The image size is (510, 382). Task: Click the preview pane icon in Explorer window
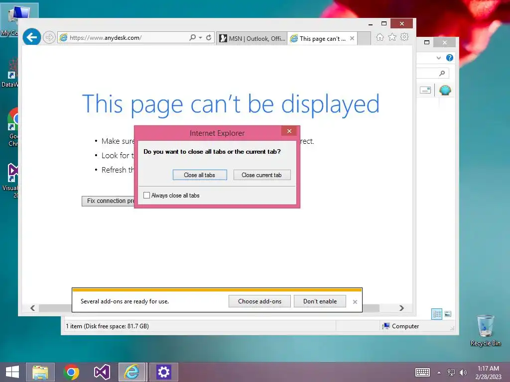pos(425,90)
